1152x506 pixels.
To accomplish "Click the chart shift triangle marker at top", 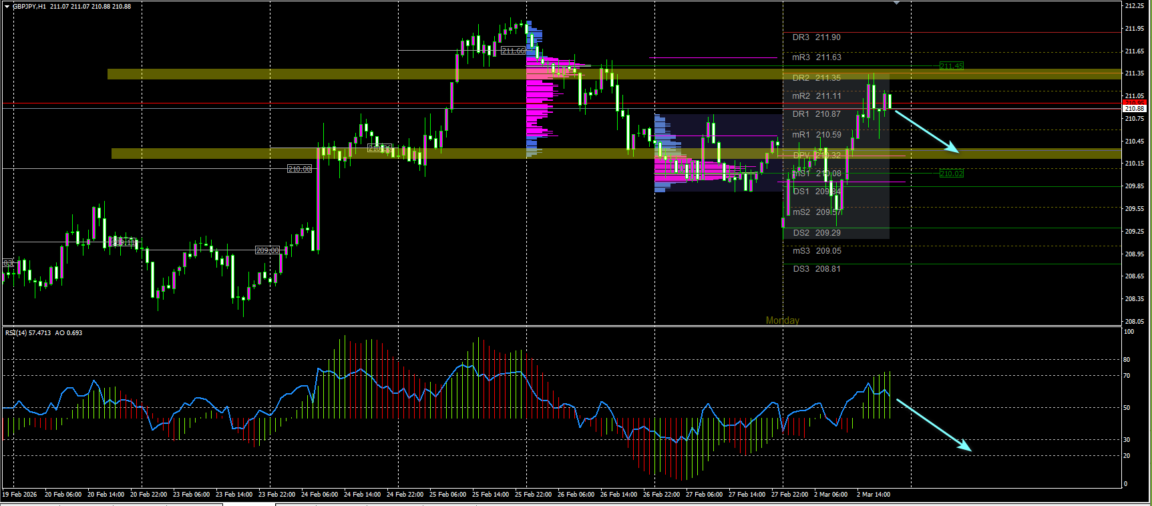I will tap(897, 3).
